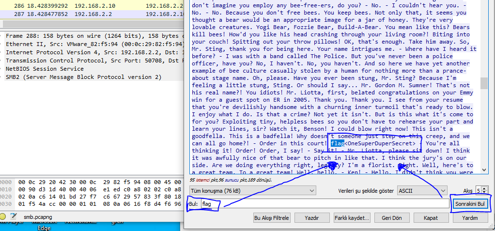The image size is (495, 231).
Task: Click the highlighted 'flag' word in stream text
Action: coord(338,143)
